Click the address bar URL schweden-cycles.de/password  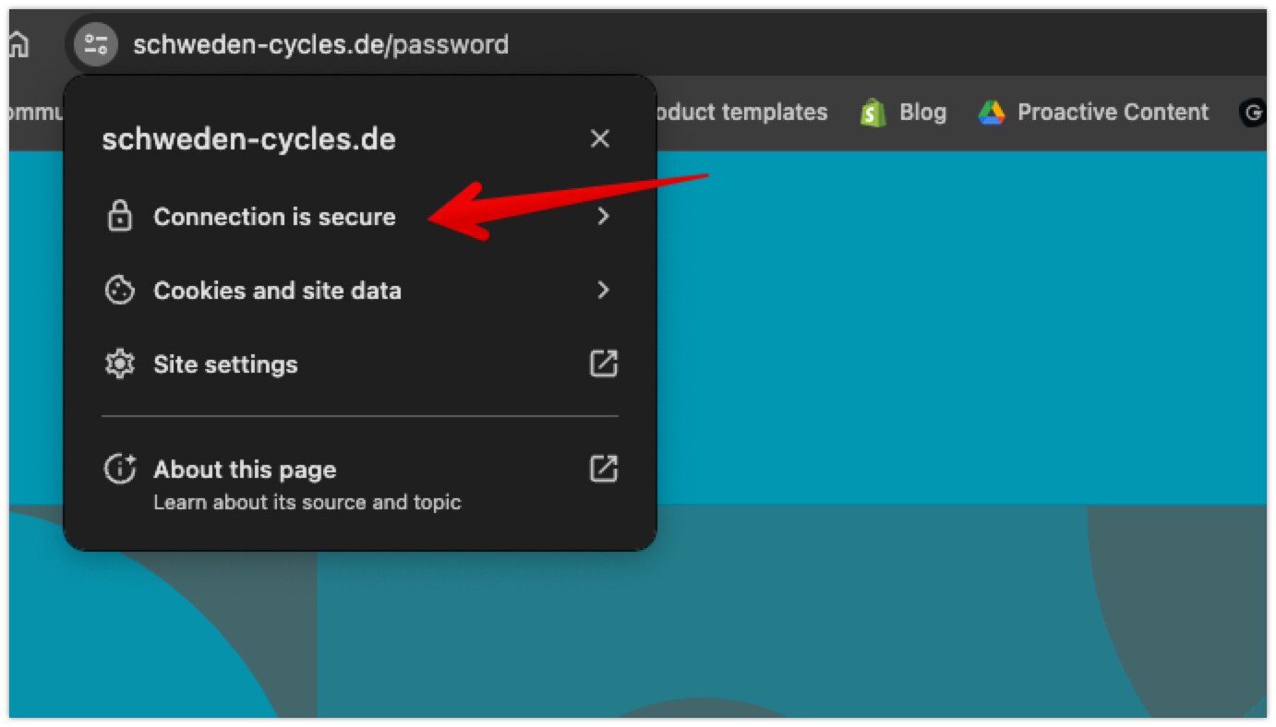coord(320,44)
